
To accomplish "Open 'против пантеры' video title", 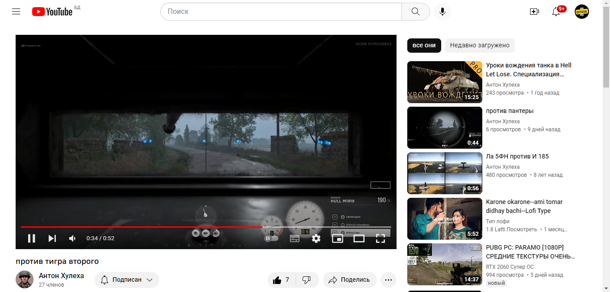I will pyautogui.click(x=510, y=111).
